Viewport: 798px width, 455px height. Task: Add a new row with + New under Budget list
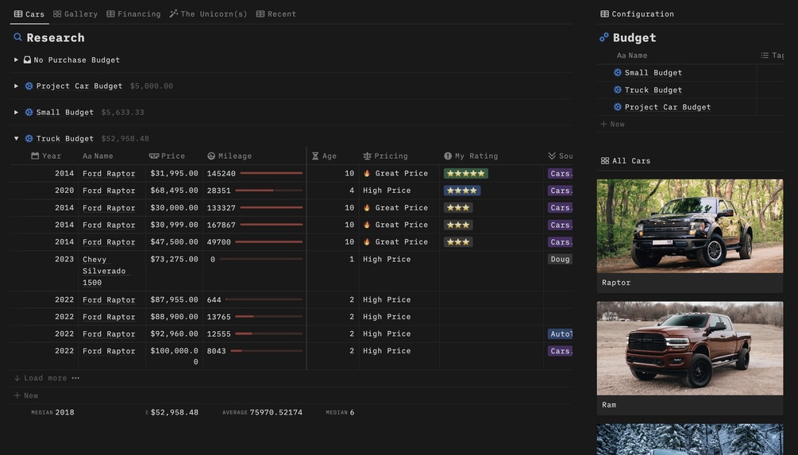pyautogui.click(x=612, y=124)
